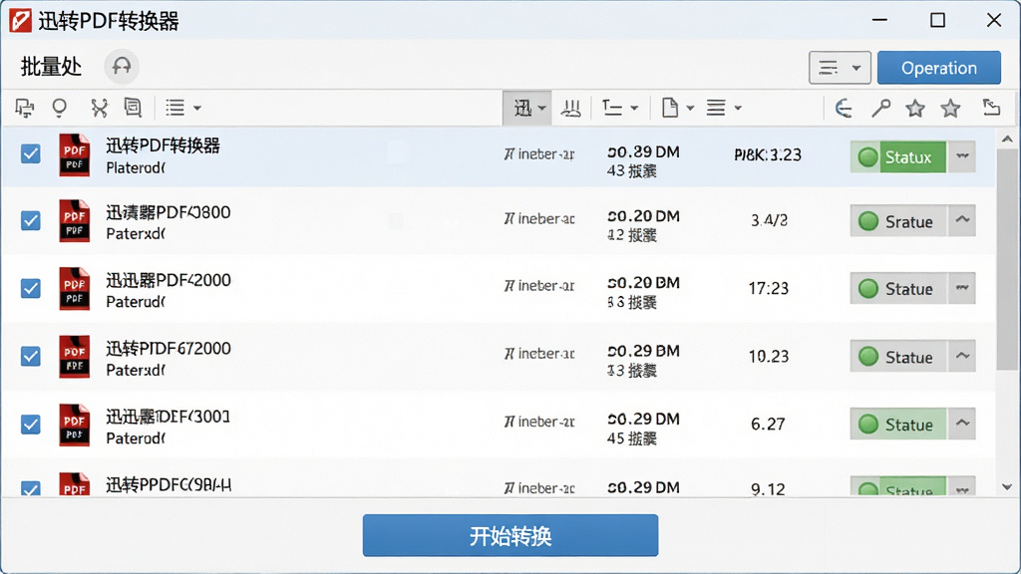
Task: Click the PDF icon in the PIDF672000 row
Action: [74, 357]
